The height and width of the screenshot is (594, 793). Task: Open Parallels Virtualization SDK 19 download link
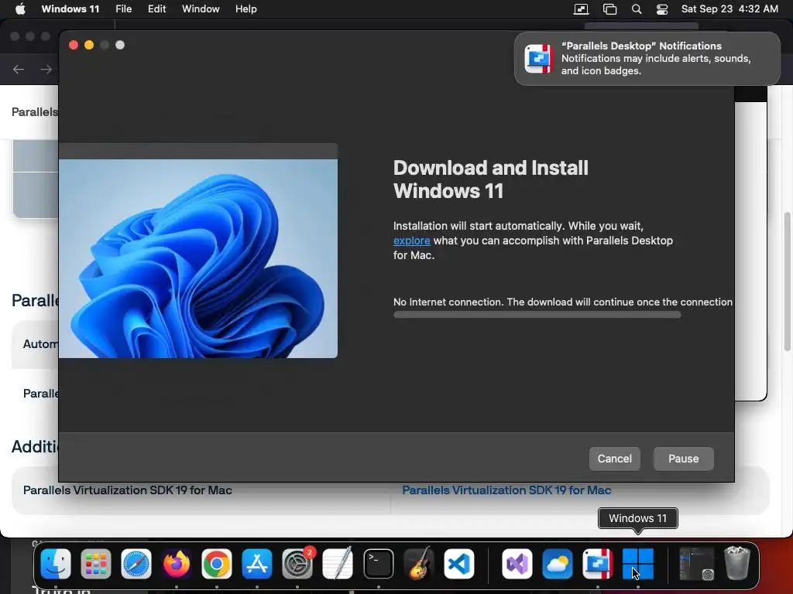(x=506, y=490)
